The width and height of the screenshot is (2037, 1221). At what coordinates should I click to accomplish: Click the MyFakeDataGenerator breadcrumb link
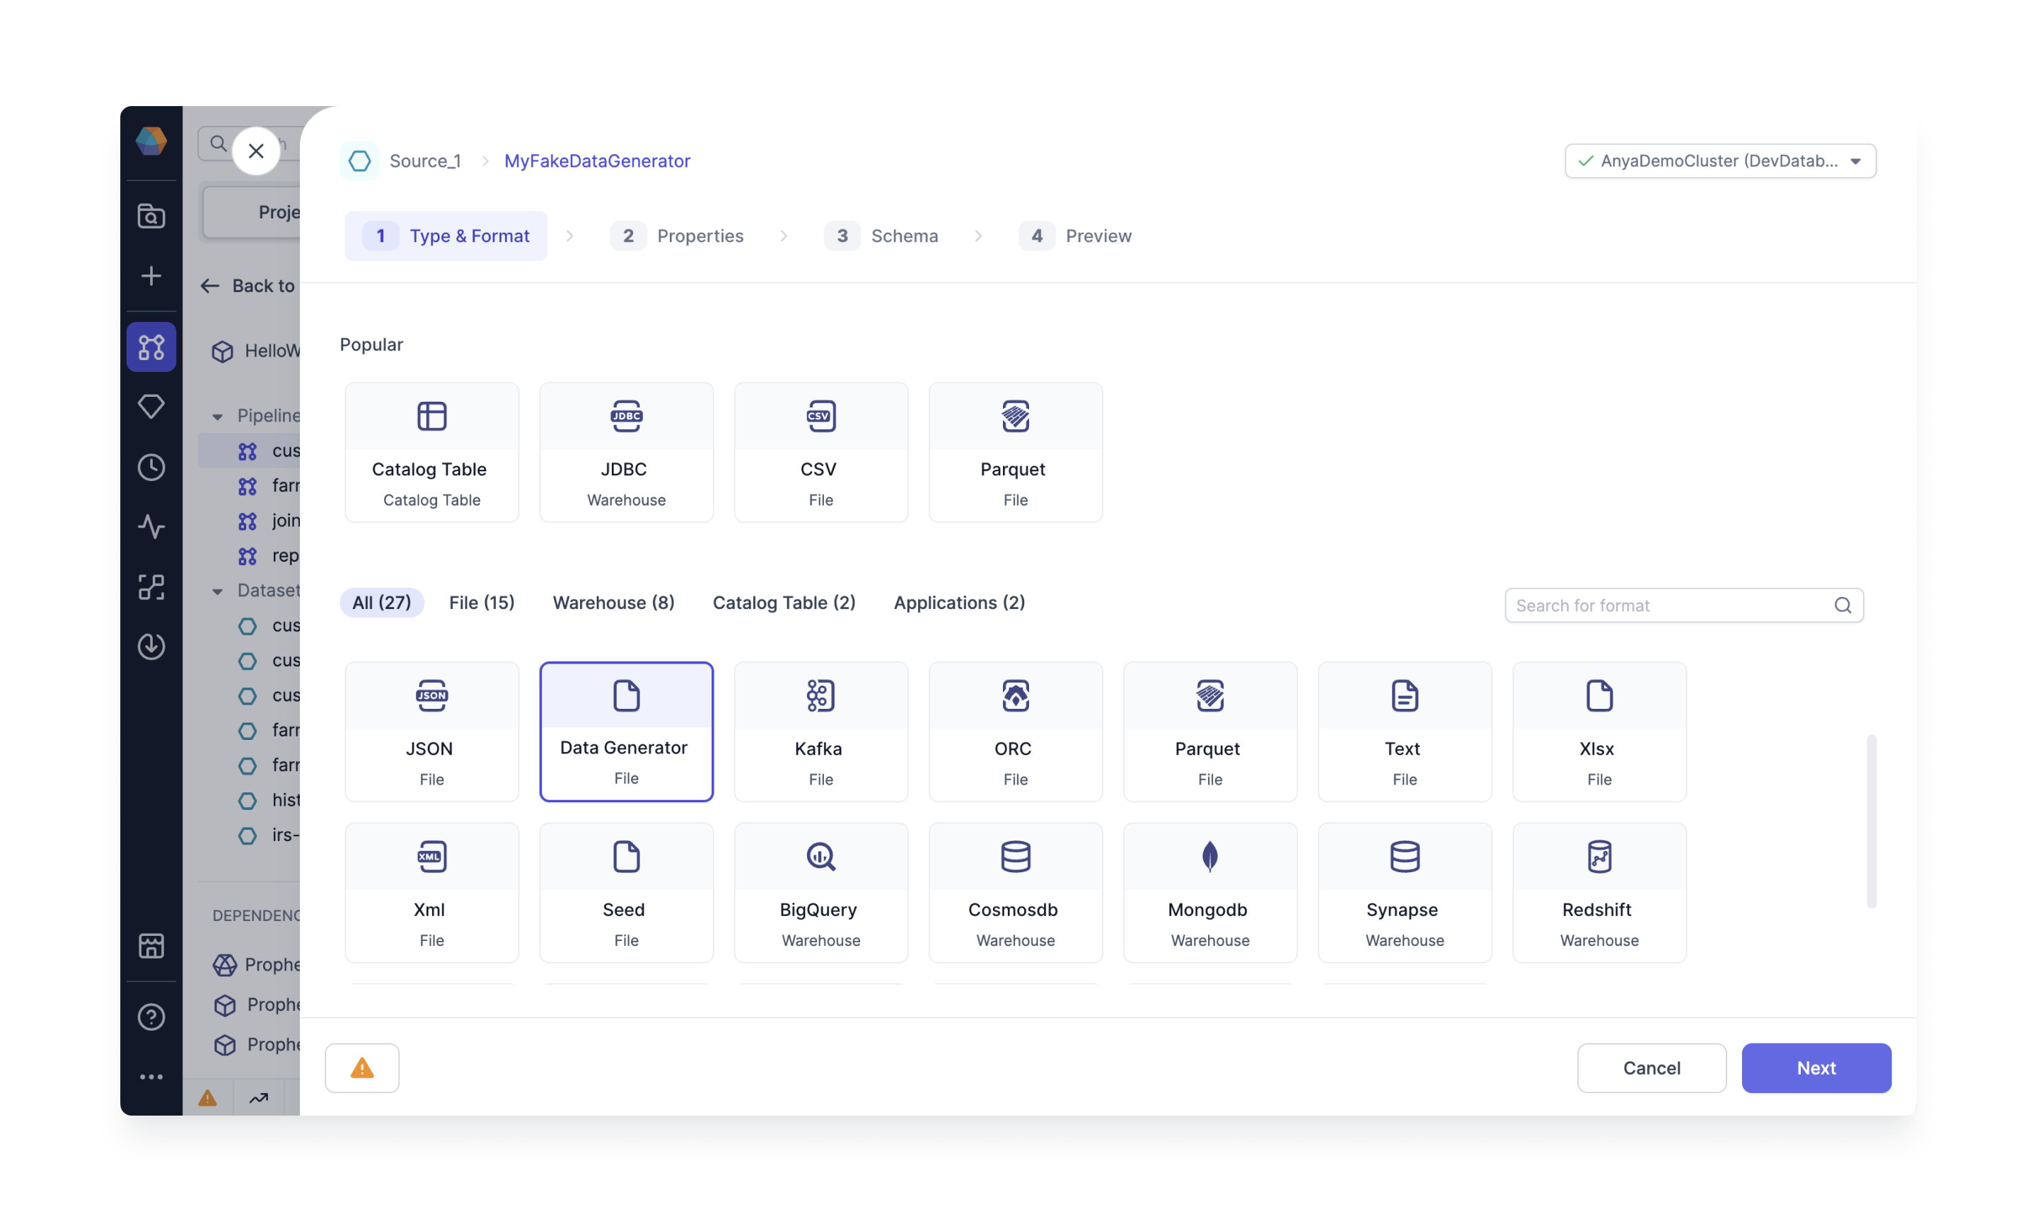click(597, 161)
